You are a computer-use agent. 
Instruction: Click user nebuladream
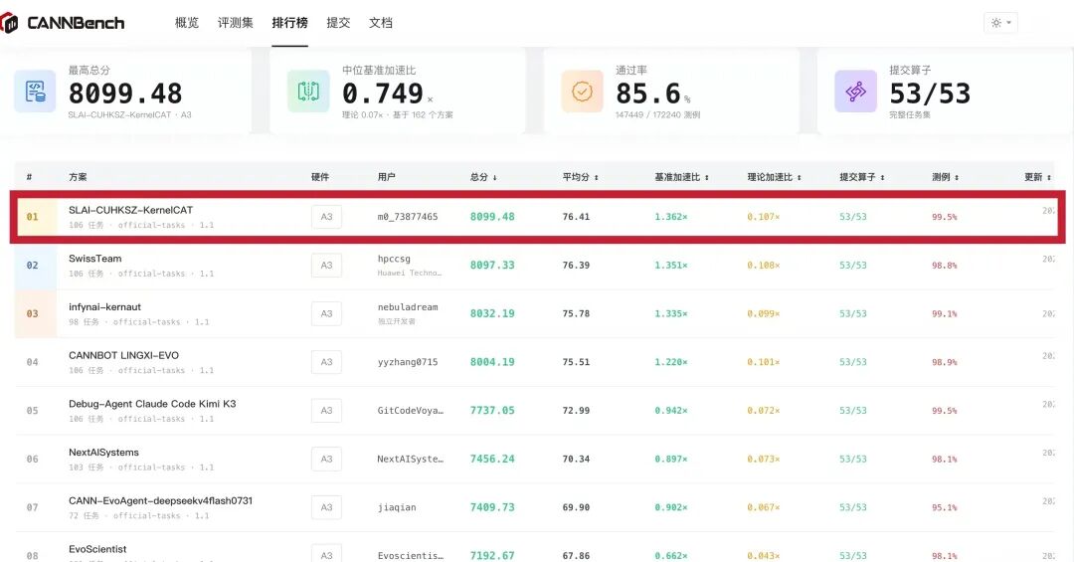point(408,307)
